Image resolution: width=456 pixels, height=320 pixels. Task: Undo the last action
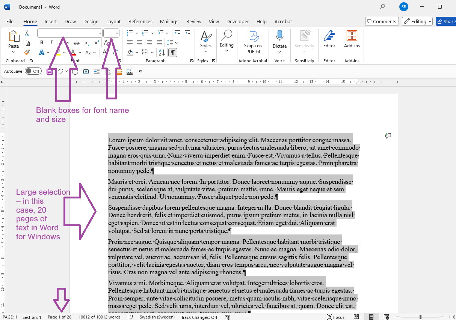(x=60, y=71)
